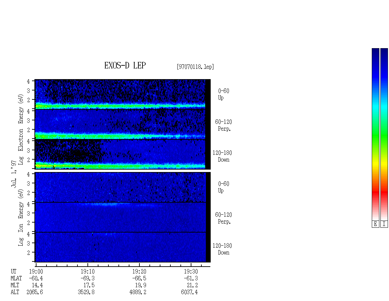The image size is (389, 301).
Task: Click the Log Ion Energy (eV) axis label
Action: (21, 217)
